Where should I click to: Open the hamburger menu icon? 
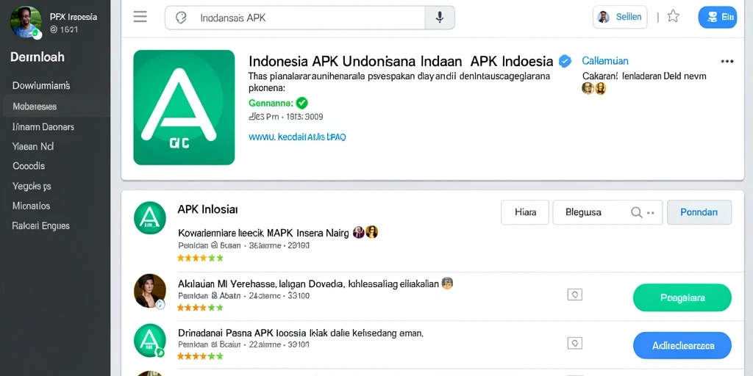pos(140,18)
